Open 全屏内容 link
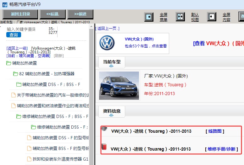This screenshot has width=244, height=165. tap(226, 17)
